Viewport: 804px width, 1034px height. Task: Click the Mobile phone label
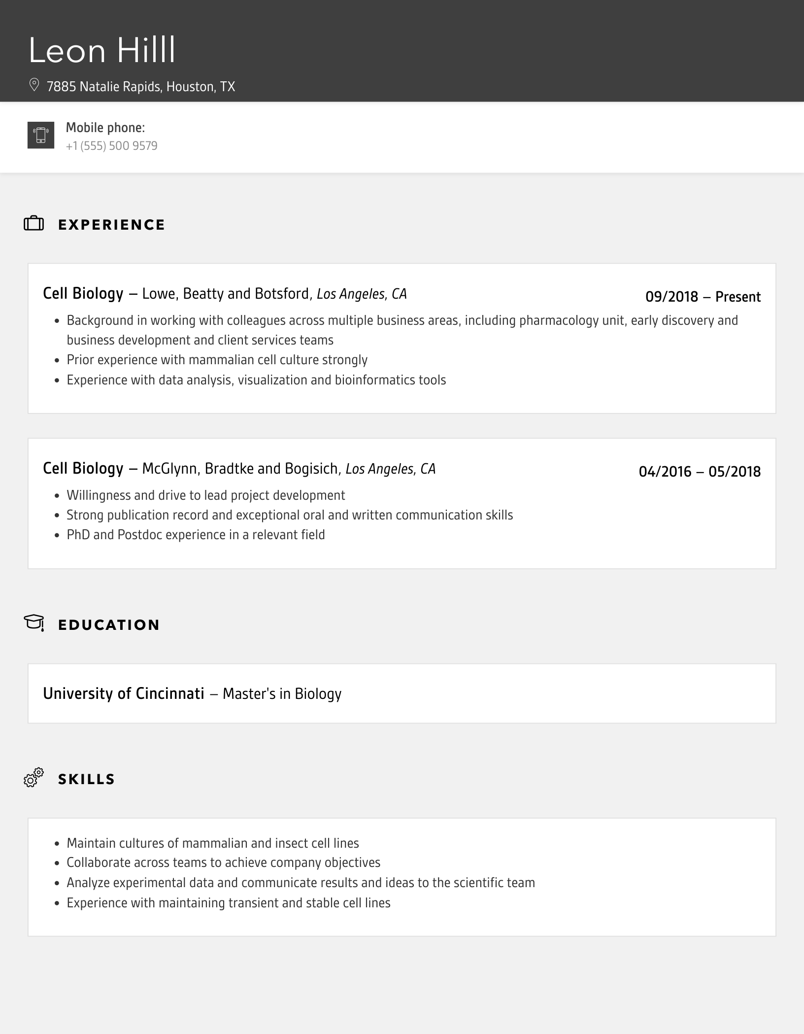(x=105, y=128)
